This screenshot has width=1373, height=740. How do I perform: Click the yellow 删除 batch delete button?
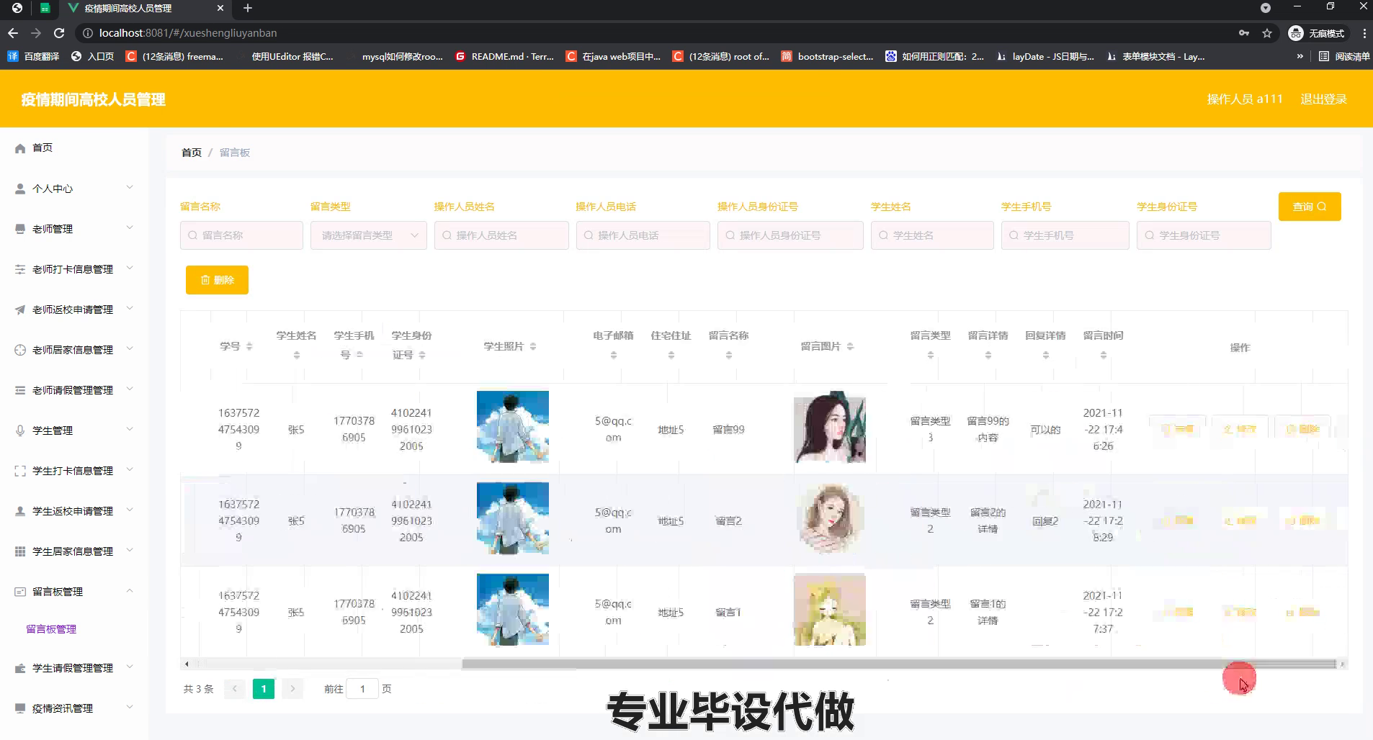217,280
